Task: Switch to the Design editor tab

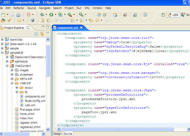Action: (x=57, y=134)
